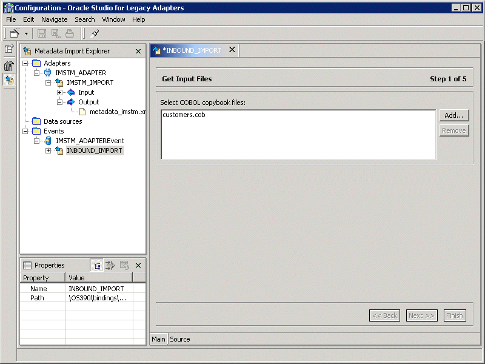This screenshot has width=485, height=364.
Task: Open the File menu
Action: 11,19
